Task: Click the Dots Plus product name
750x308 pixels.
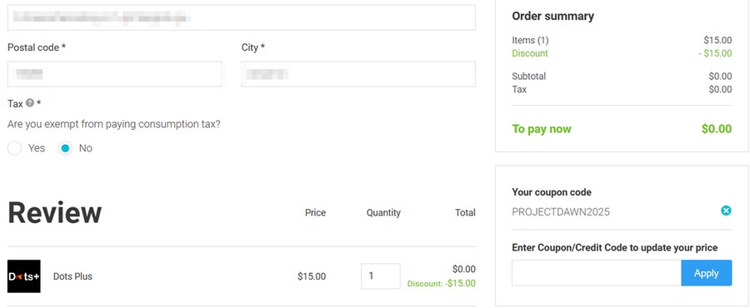Action: [x=72, y=276]
